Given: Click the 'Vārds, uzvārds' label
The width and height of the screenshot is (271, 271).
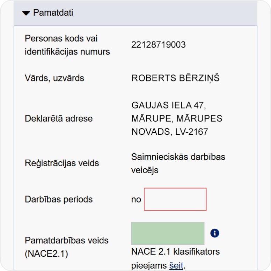Looking at the screenshot, I should click(x=54, y=78).
